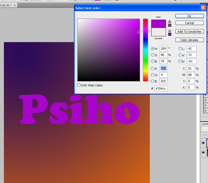Click the L field showing 42

(x=192, y=49)
